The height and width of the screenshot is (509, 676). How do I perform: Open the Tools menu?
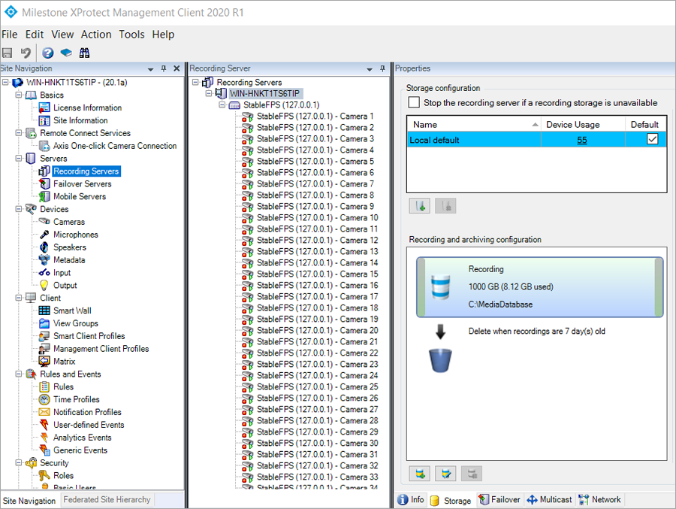tap(131, 35)
